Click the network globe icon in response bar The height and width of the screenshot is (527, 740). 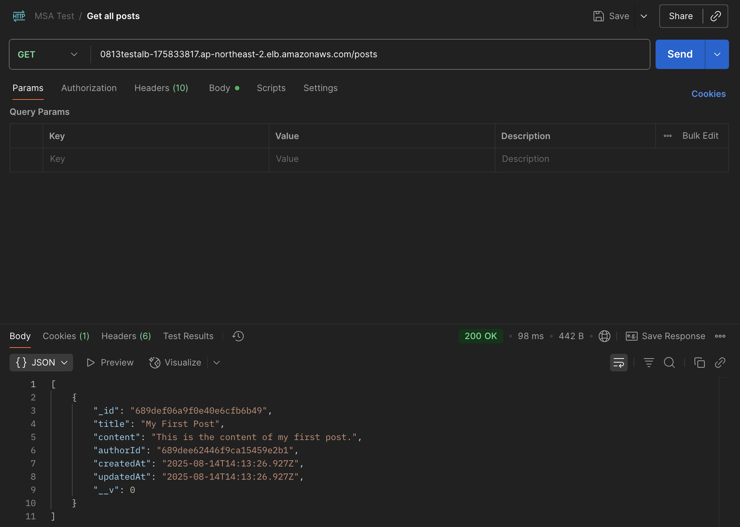604,336
